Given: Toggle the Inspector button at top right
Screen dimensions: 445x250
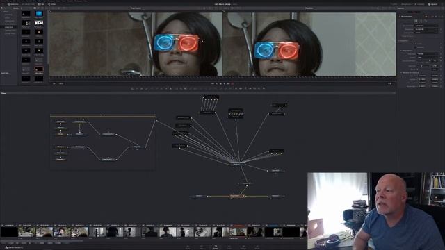Looking at the screenshot, I should coord(433,4).
